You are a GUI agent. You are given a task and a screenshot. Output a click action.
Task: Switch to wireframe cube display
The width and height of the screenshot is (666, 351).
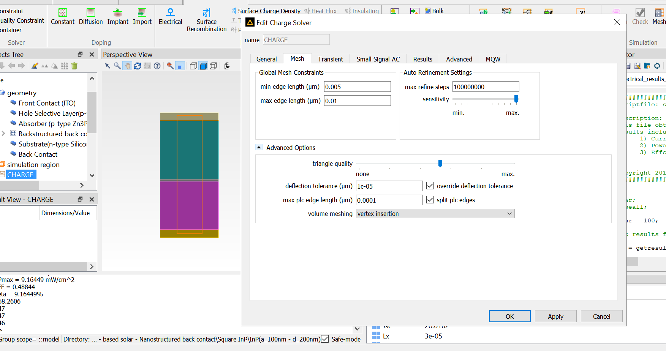[214, 66]
